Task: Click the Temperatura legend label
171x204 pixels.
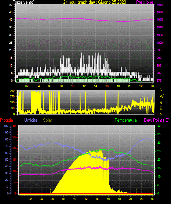Action: click(125, 120)
